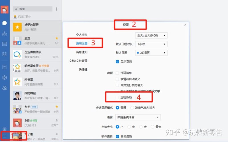Screen dimensions: 228x142
Task: Click the status icon next to 疯狂打码中
Action: 15,17
